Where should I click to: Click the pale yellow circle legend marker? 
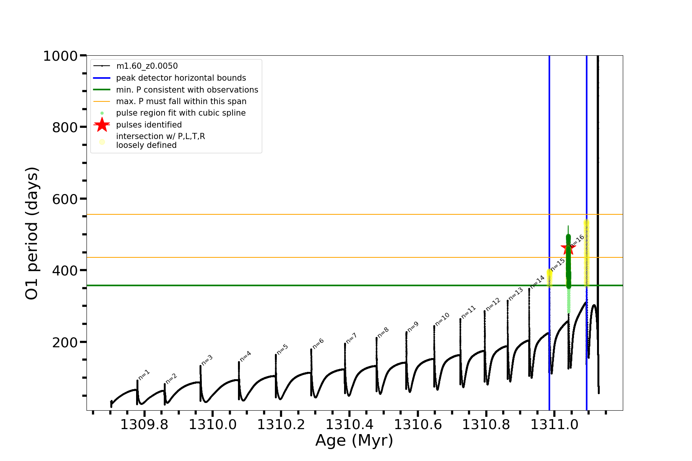click(102, 142)
